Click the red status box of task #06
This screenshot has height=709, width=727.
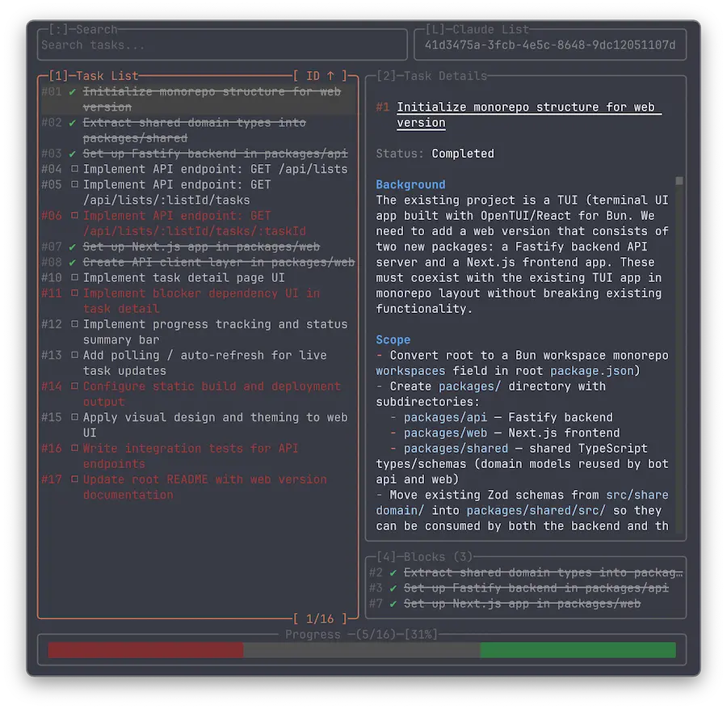pyautogui.click(x=74, y=216)
